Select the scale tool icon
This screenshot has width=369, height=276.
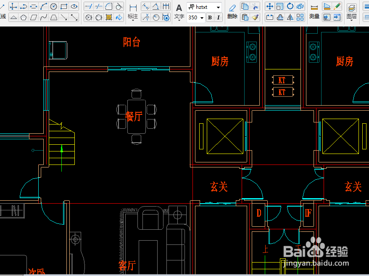pos(280,6)
